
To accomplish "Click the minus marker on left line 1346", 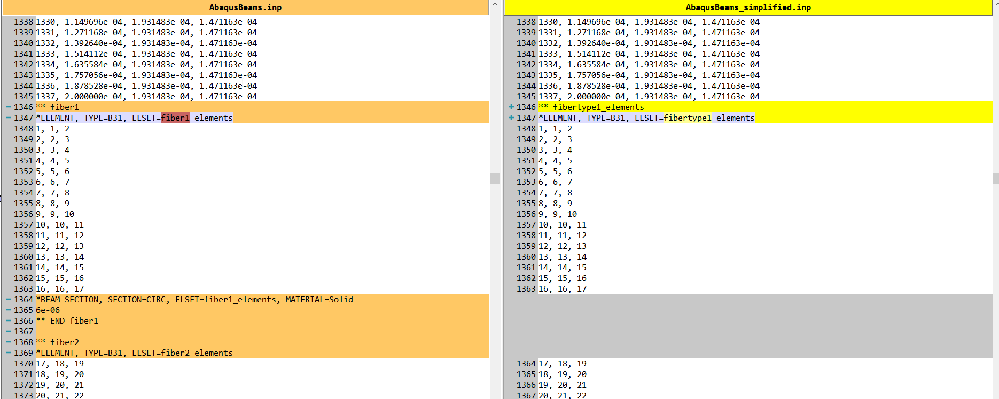I will point(9,107).
